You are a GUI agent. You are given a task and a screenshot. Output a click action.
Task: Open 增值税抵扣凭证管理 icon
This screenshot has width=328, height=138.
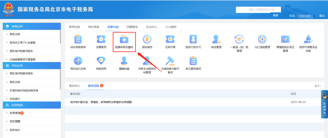(285, 39)
